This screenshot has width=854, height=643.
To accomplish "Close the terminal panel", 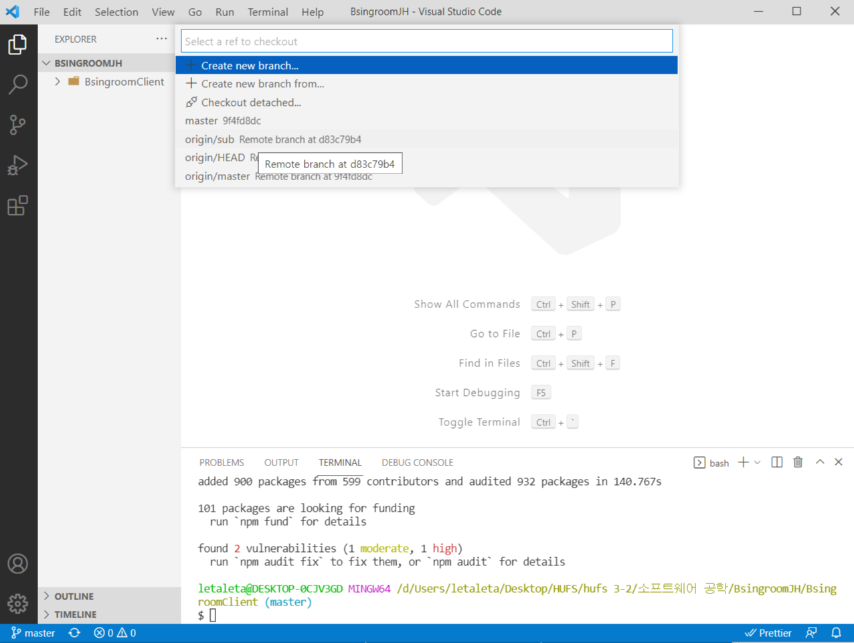I will (839, 462).
